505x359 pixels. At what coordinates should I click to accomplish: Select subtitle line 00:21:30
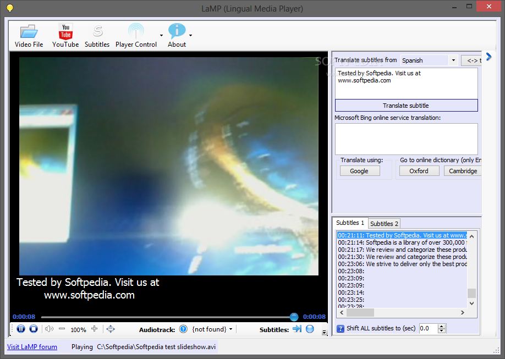(x=402, y=257)
